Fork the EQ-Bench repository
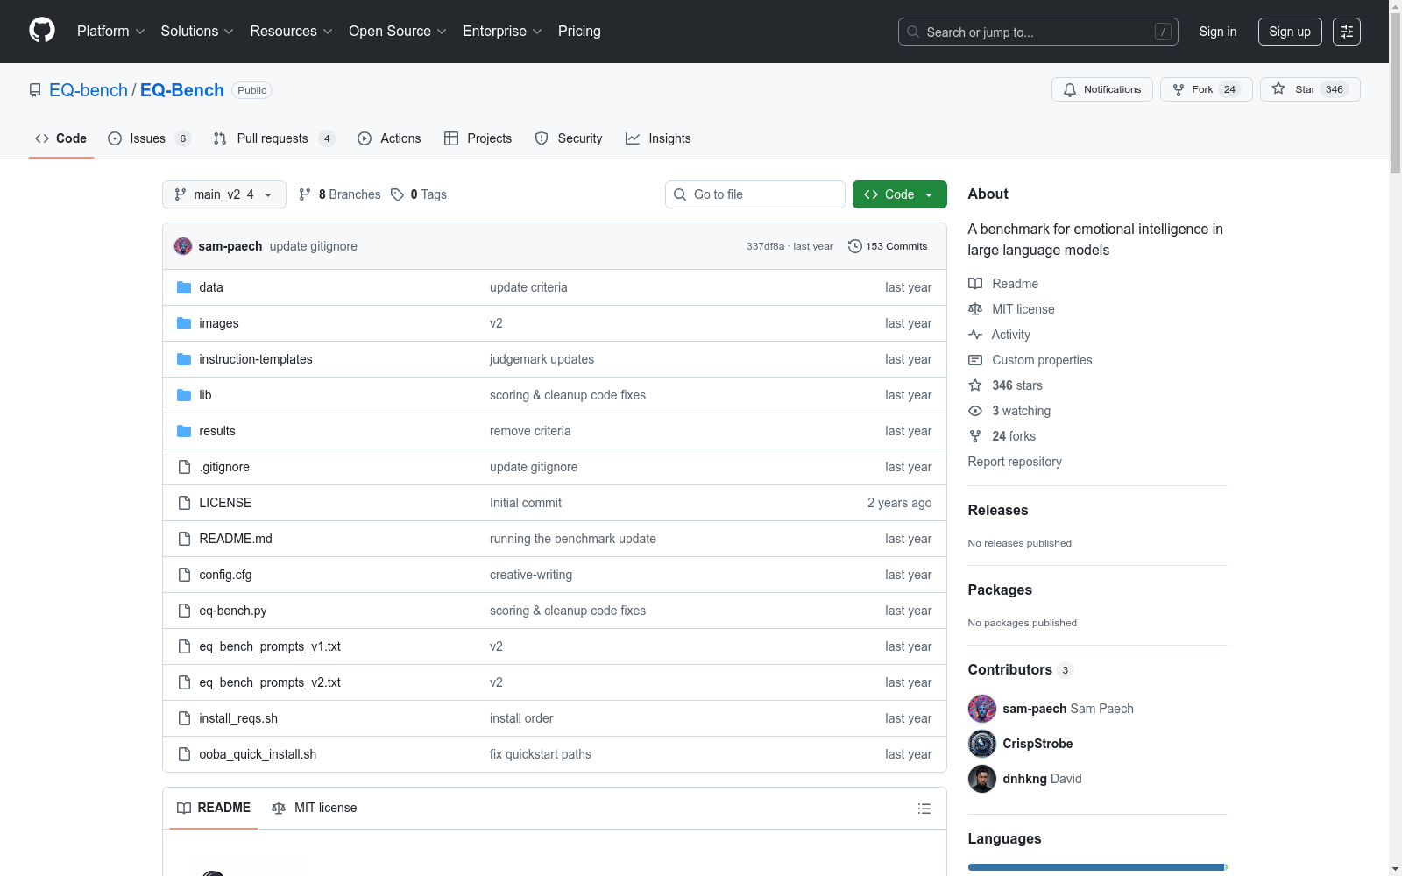This screenshot has width=1402, height=876. point(1207,89)
